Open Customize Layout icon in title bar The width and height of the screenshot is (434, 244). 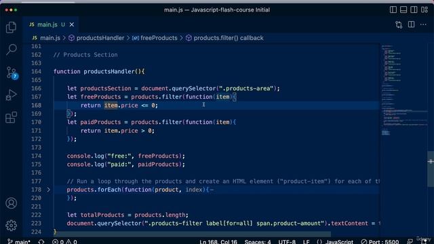425,9
